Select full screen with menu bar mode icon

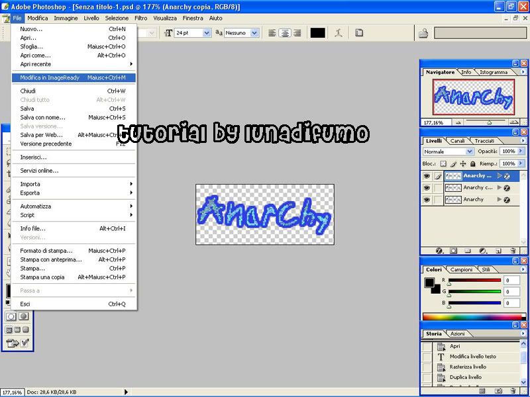(18, 330)
